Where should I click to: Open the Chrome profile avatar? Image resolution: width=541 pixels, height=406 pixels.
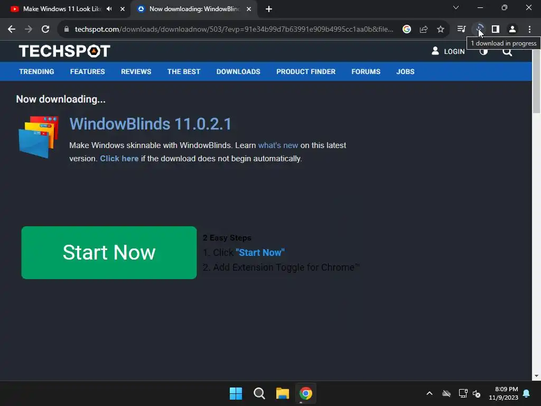pos(512,30)
